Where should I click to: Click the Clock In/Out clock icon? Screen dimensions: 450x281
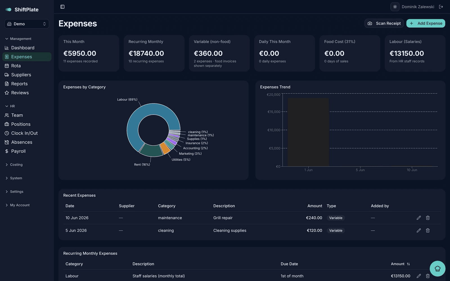point(7,133)
